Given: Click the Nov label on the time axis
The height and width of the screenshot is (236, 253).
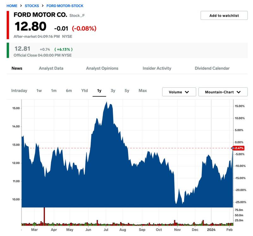Looking at the screenshot, I should coord(177,230).
